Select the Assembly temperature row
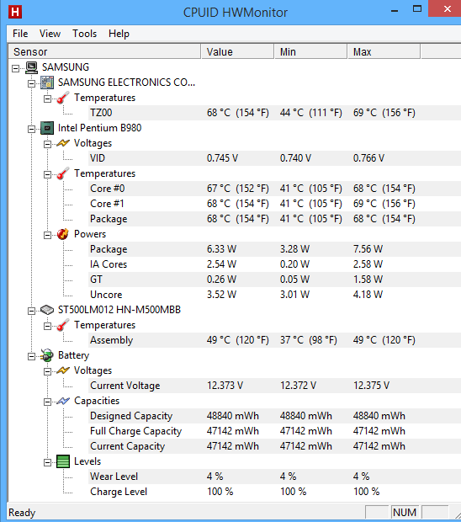 275,340
